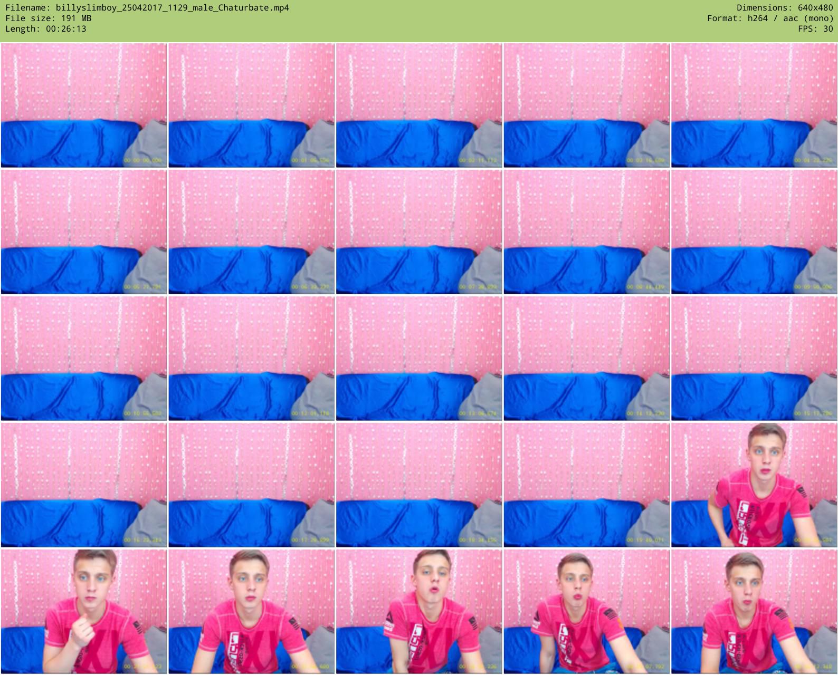Open the frame thumbnail at 00:18:34

tap(419, 485)
